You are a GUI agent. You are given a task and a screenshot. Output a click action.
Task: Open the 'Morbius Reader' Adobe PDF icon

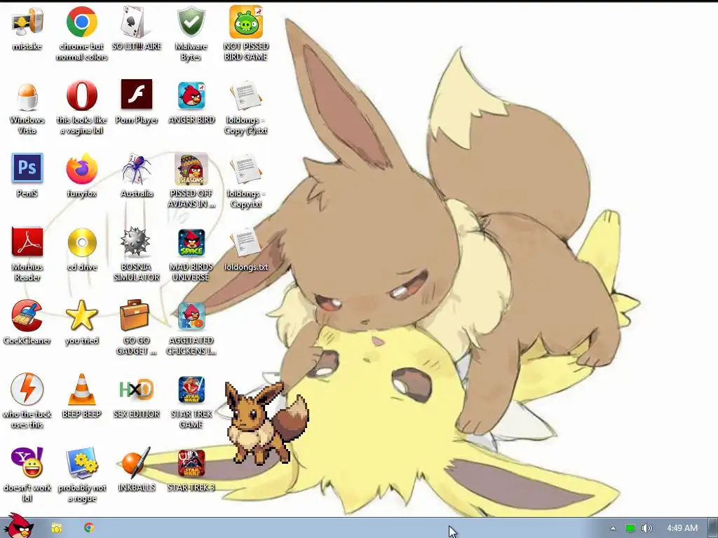coord(27,242)
